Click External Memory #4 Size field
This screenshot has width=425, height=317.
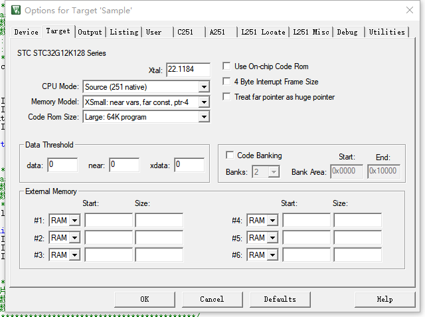point(358,220)
